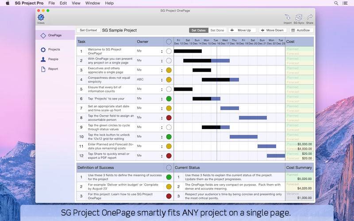Screen dimensions: 354x221
Task: Cycle red circle for success item 3
Action: (x=169, y=196)
